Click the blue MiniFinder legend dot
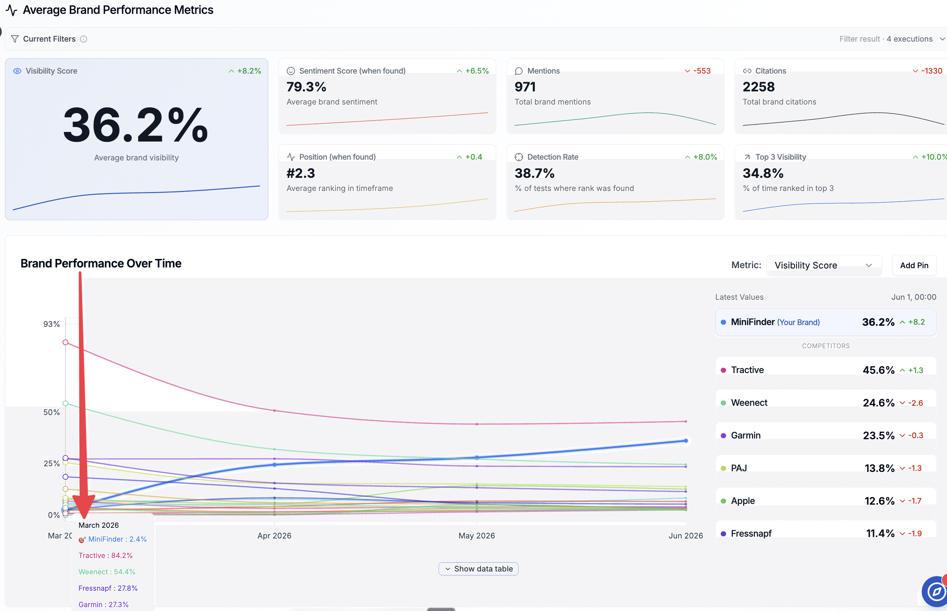This screenshot has width=947, height=611. point(723,322)
